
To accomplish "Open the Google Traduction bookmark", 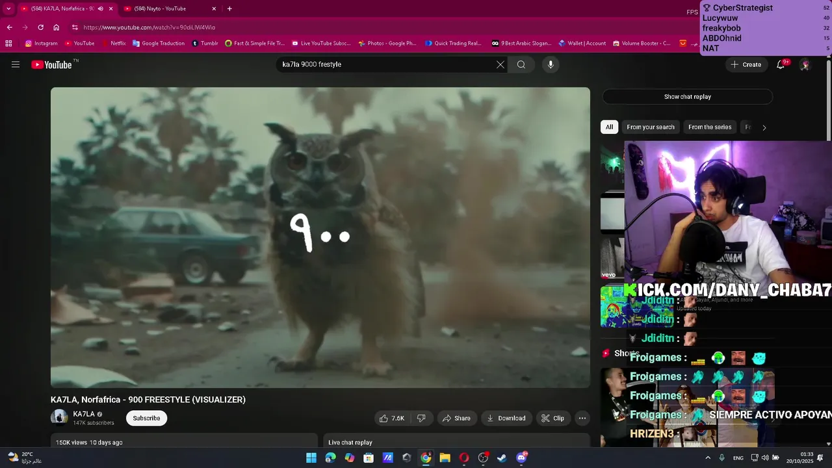I will 158,44.
